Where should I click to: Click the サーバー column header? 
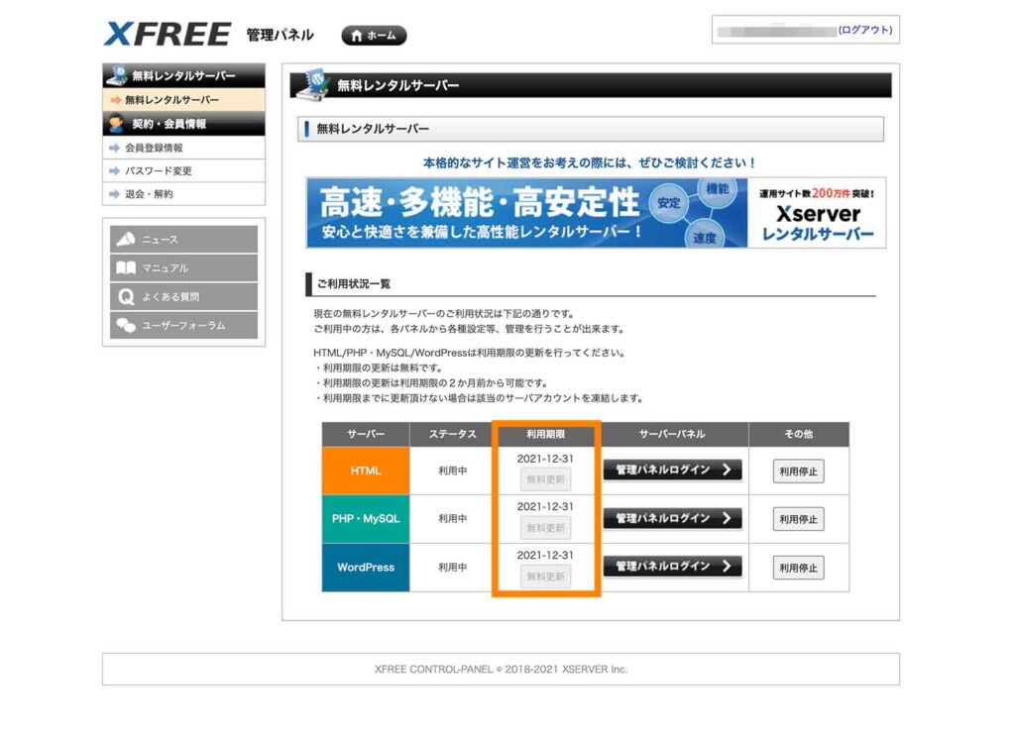366,434
